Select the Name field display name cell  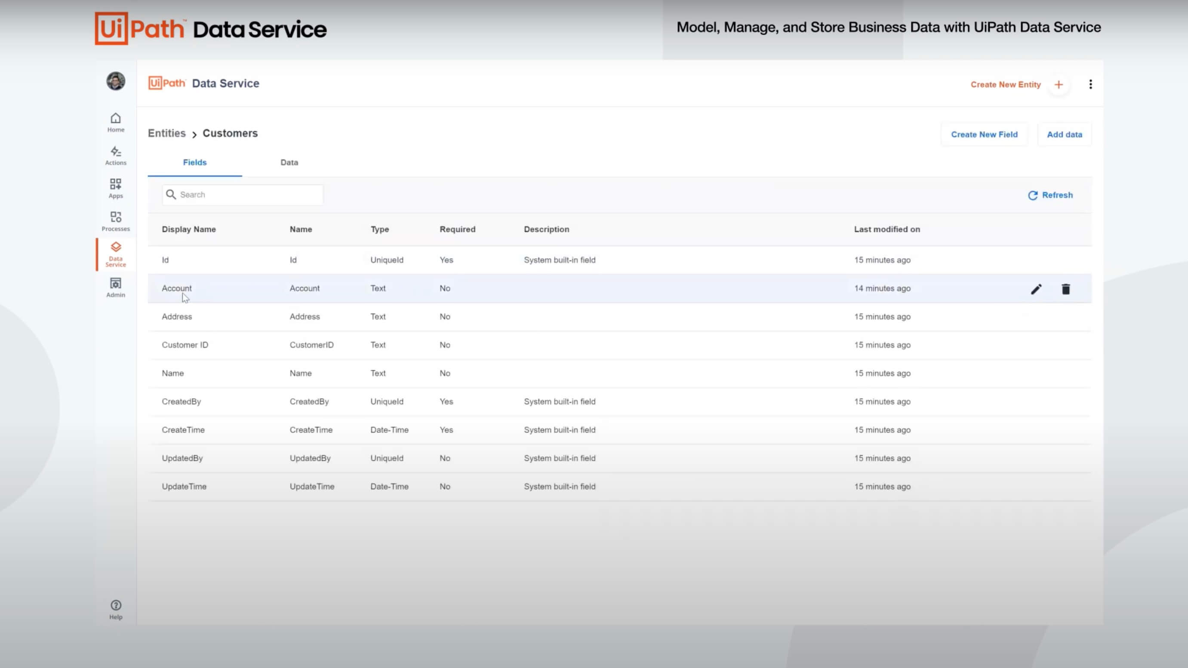[172, 374]
